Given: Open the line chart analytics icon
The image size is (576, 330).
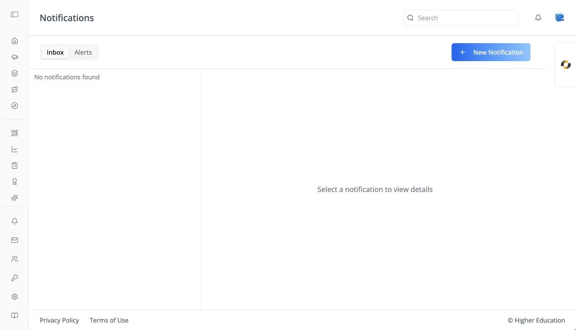Looking at the screenshot, I should pos(14,149).
